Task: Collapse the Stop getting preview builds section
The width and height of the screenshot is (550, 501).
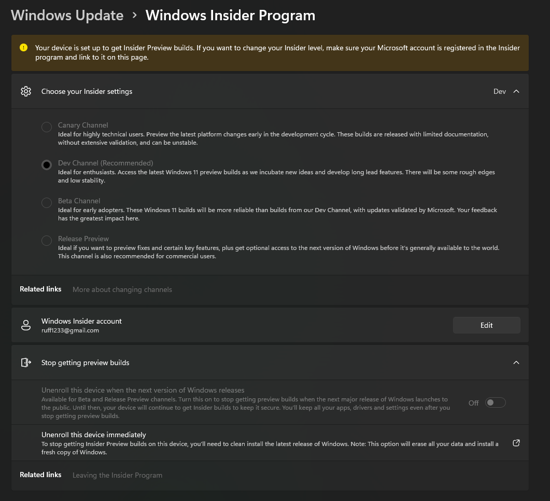Action: (x=516, y=363)
